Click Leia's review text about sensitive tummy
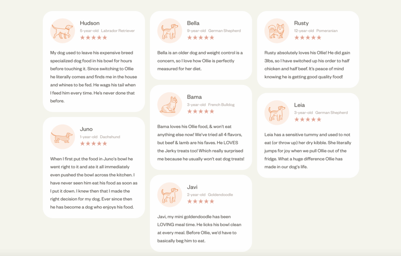The image size is (401, 256). [x=308, y=151]
